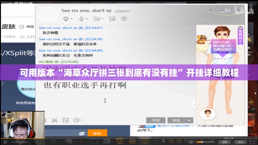
Task: Open the message history clock icon
Action: [x=76, y=120]
